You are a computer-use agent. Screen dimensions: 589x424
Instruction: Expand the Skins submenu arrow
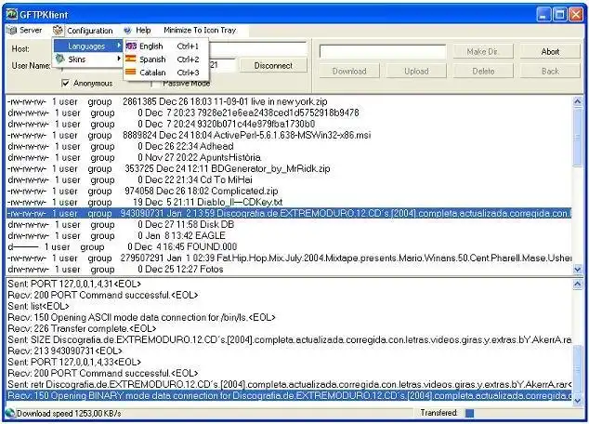[x=119, y=59]
